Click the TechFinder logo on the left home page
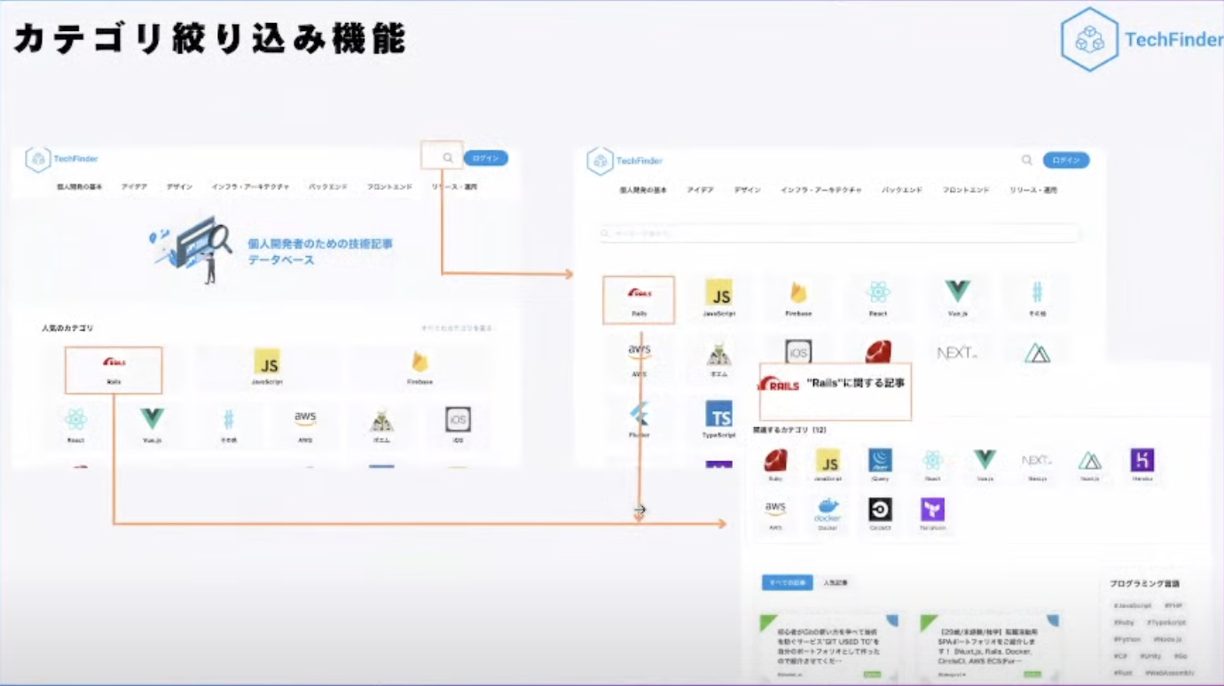 point(62,159)
